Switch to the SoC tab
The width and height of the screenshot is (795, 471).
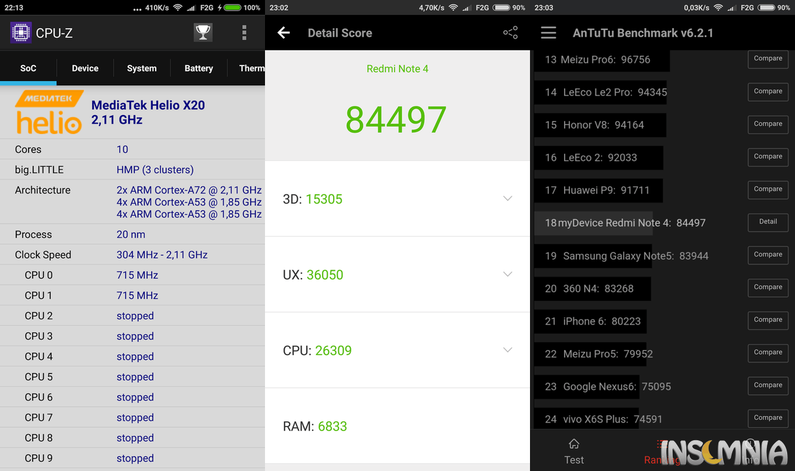click(x=28, y=68)
